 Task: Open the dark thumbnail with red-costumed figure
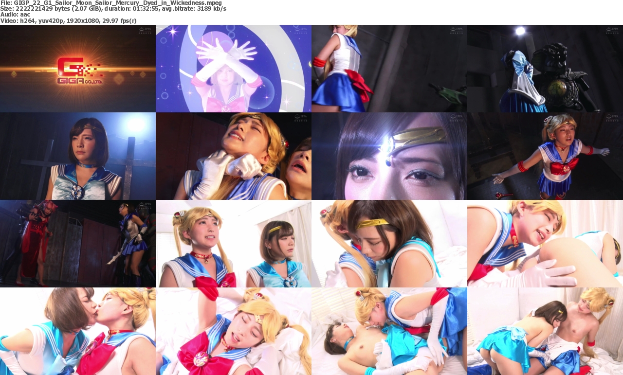click(78, 244)
